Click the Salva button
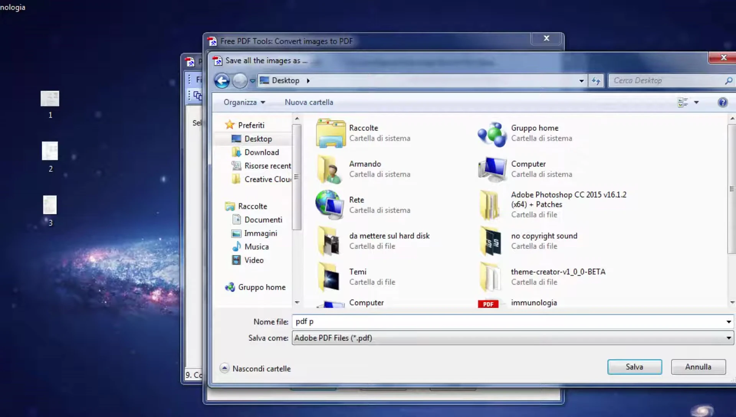This screenshot has width=736, height=417. click(634, 367)
